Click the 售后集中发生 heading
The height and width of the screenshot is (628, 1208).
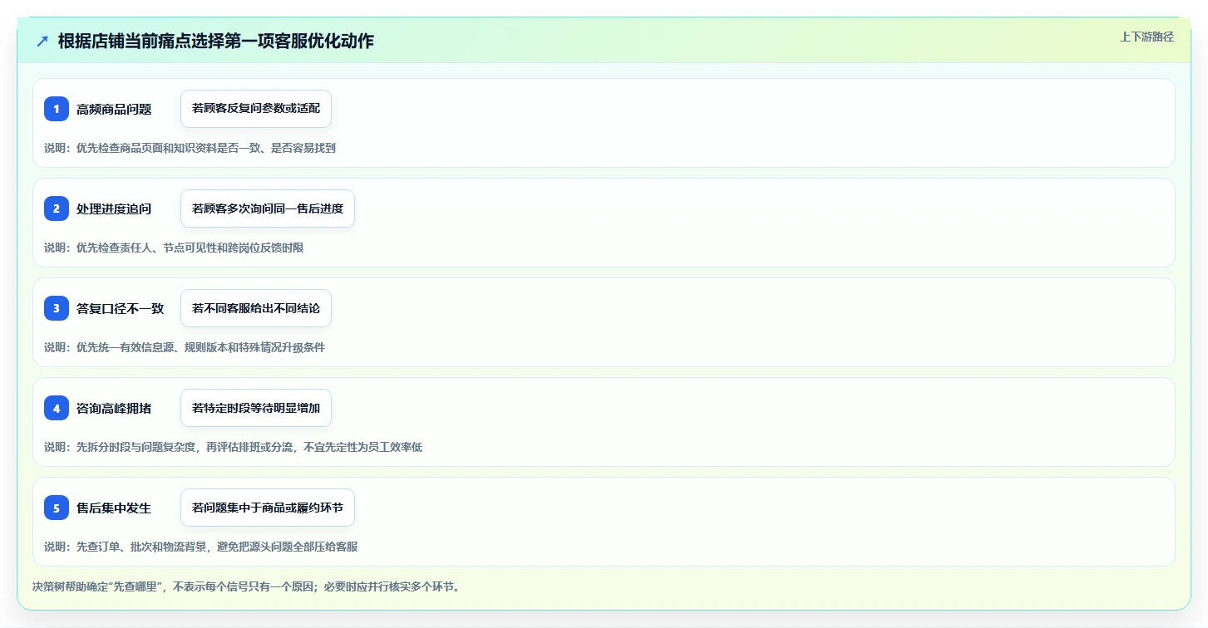tap(114, 508)
